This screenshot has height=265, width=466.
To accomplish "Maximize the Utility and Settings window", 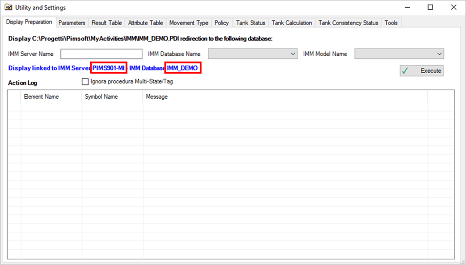I will [430, 8].
